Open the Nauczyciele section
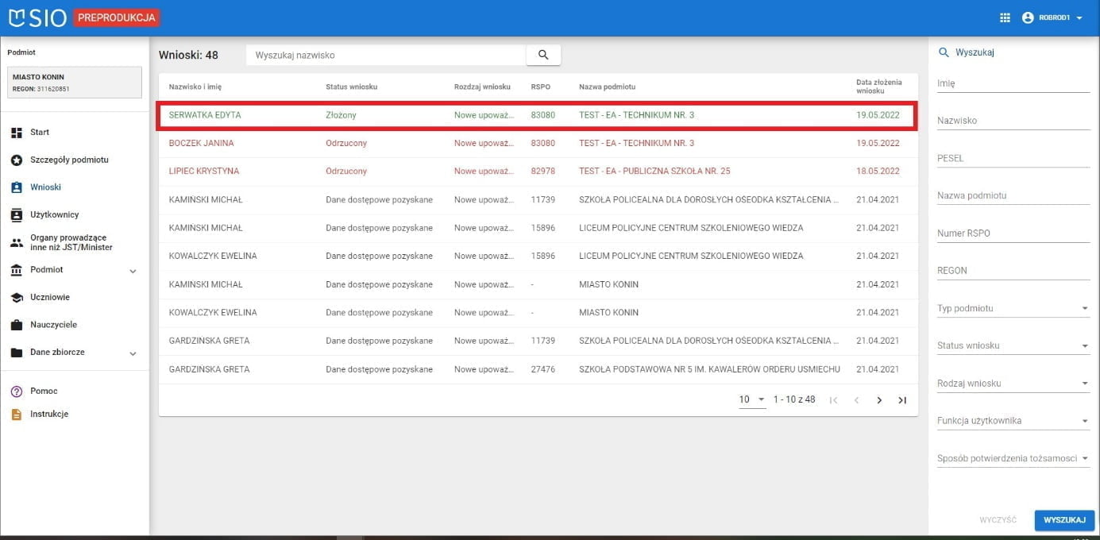1100x540 pixels. pos(53,325)
